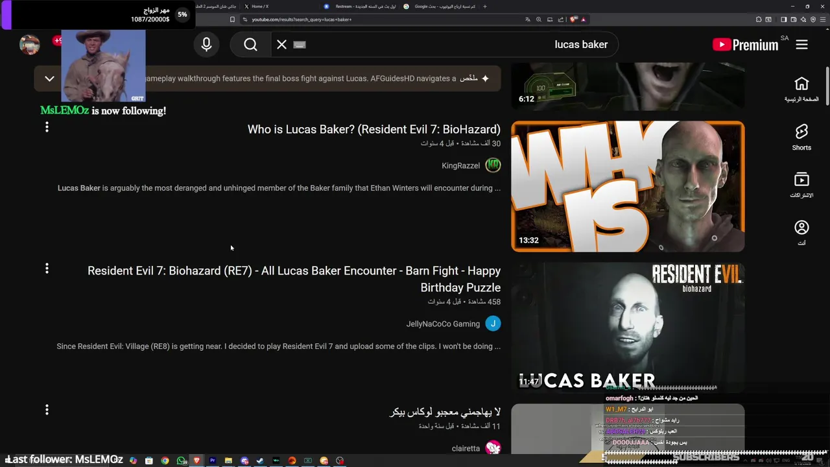Screen dimensions: 830x467
Task: Open the on-screen keyboard icon in search bar
Action: (x=299, y=44)
